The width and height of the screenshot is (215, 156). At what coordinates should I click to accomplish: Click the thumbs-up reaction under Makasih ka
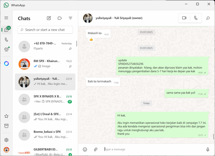pos(91,39)
